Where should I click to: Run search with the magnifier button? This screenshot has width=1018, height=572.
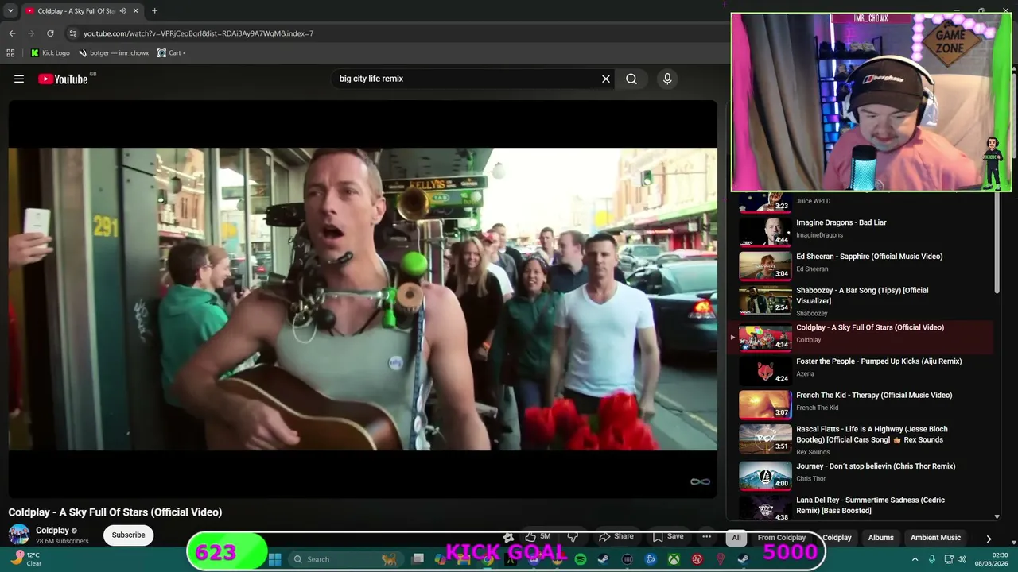click(x=631, y=79)
